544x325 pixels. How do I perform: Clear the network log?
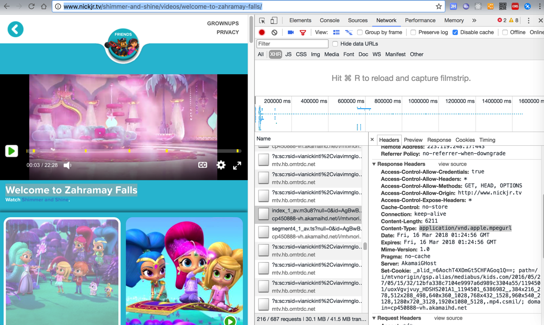pyautogui.click(x=274, y=32)
